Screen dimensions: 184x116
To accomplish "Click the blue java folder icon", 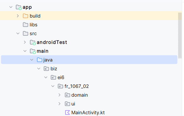I will tap(40, 60).
